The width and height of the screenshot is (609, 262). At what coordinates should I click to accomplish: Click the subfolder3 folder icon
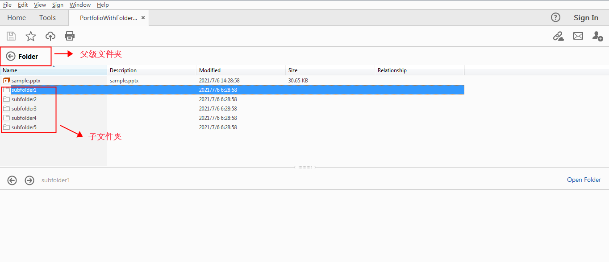[6, 109]
